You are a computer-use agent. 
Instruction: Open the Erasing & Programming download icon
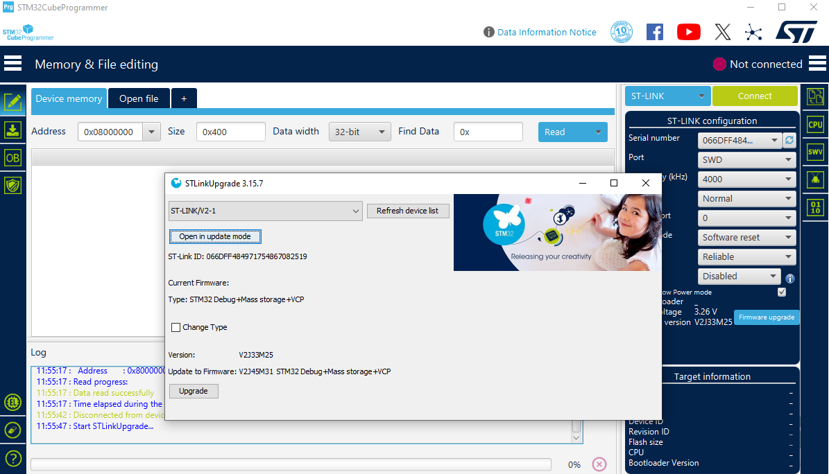tap(12, 130)
